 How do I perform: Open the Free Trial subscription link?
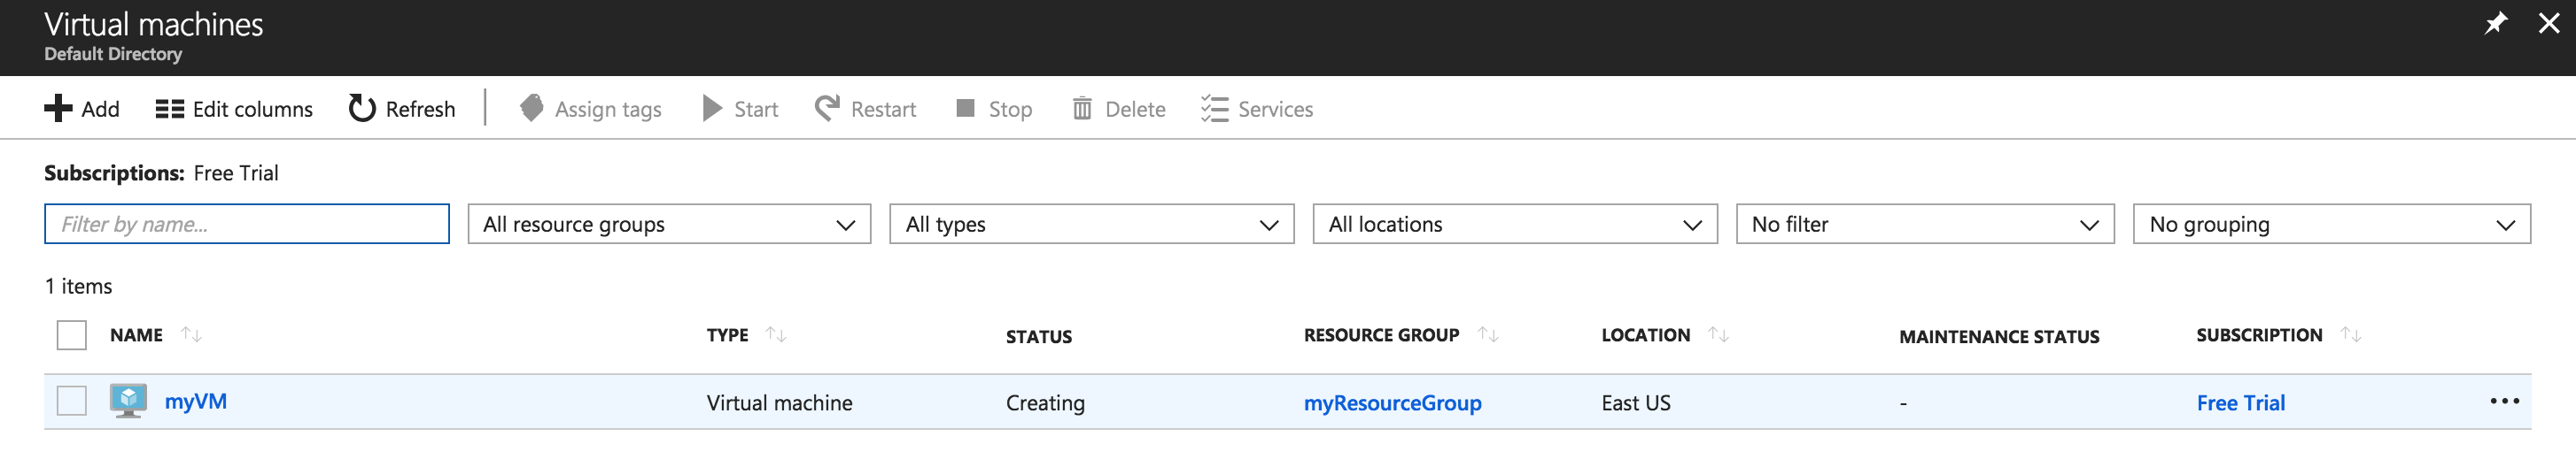(x=2240, y=403)
